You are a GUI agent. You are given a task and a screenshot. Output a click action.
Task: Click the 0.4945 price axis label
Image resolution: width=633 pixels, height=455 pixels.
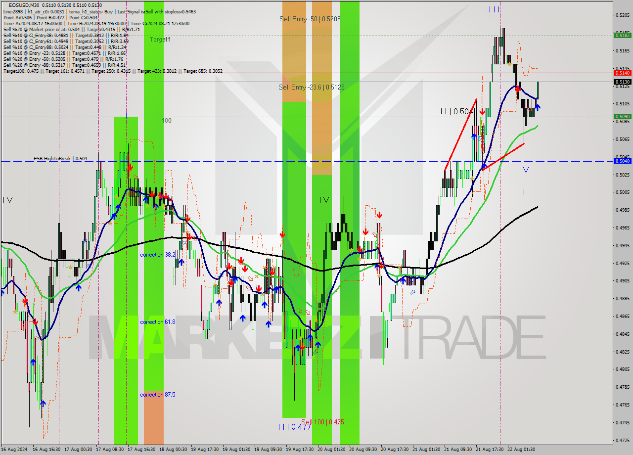[623, 245]
